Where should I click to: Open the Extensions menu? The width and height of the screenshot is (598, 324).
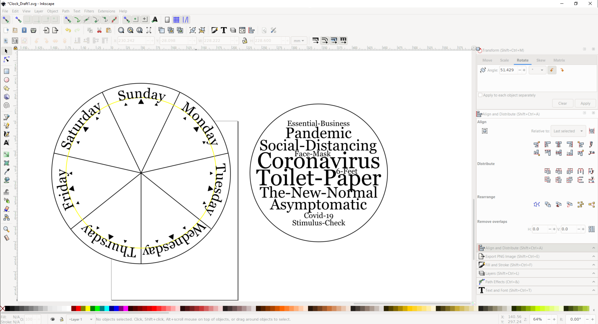click(107, 11)
